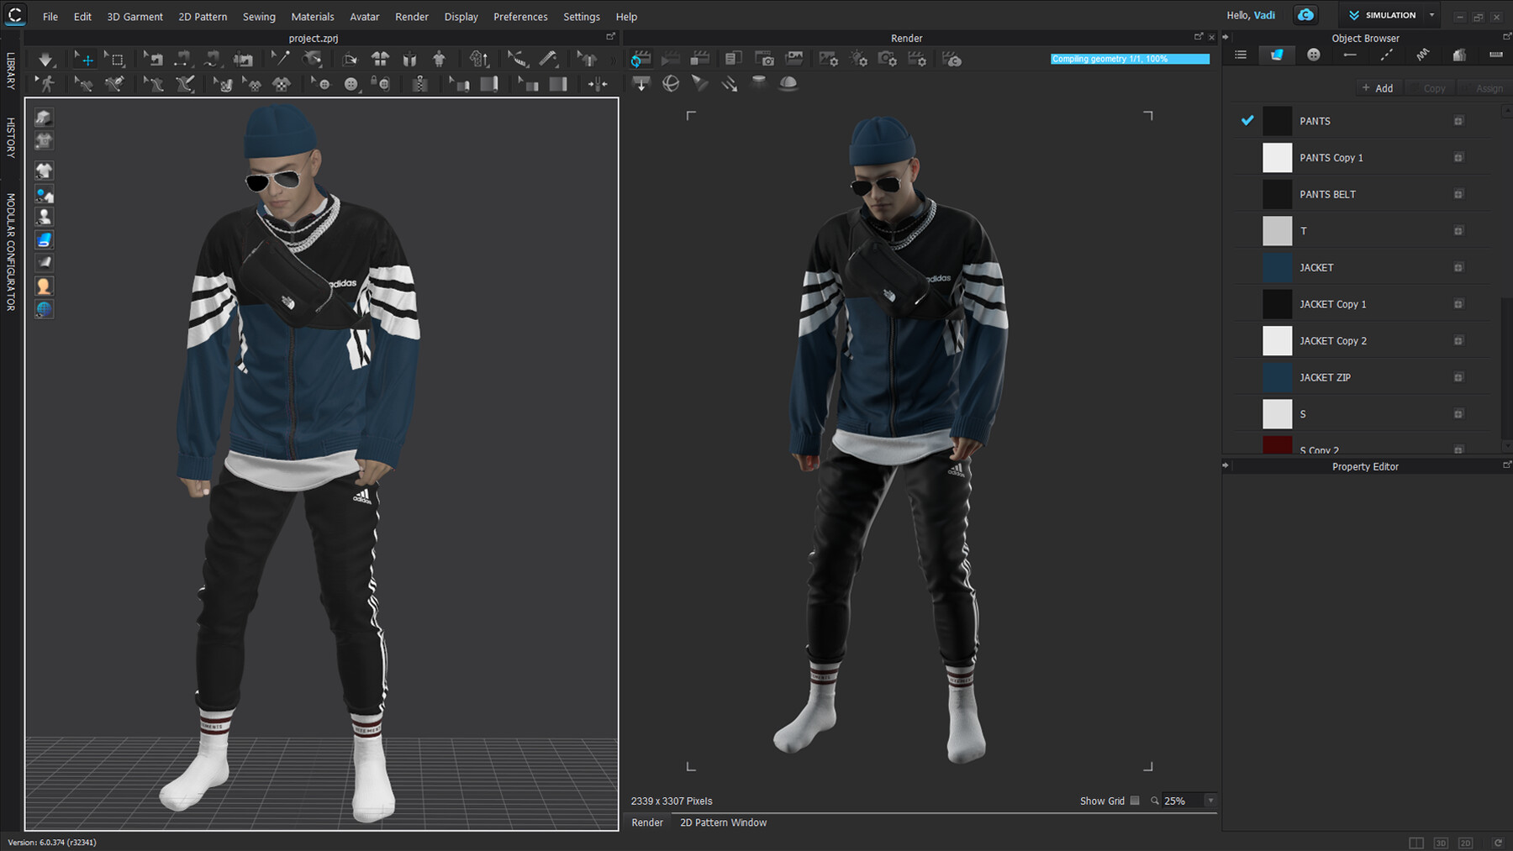Open render image properties with camera-gear icon
The width and height of the screenshot is (1513, 851).
tap(888, 59)
